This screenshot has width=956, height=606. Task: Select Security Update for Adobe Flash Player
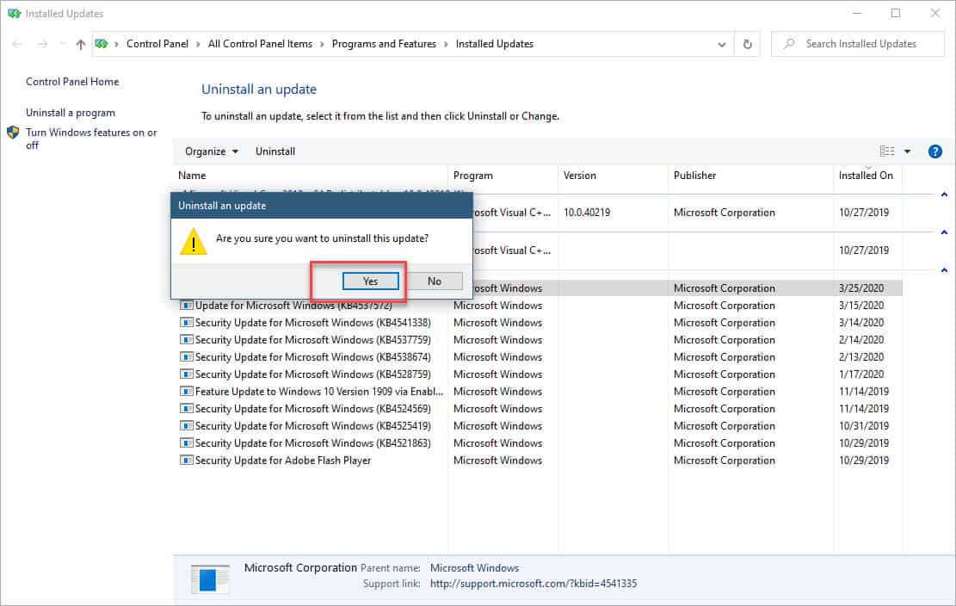click(x=540, y=461)
